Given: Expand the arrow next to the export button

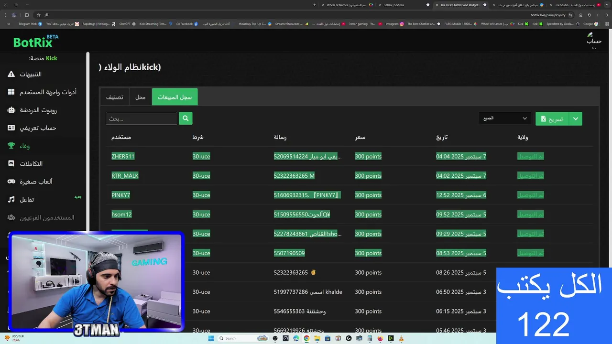Looking at the screenshot, I should coord(576,119).
